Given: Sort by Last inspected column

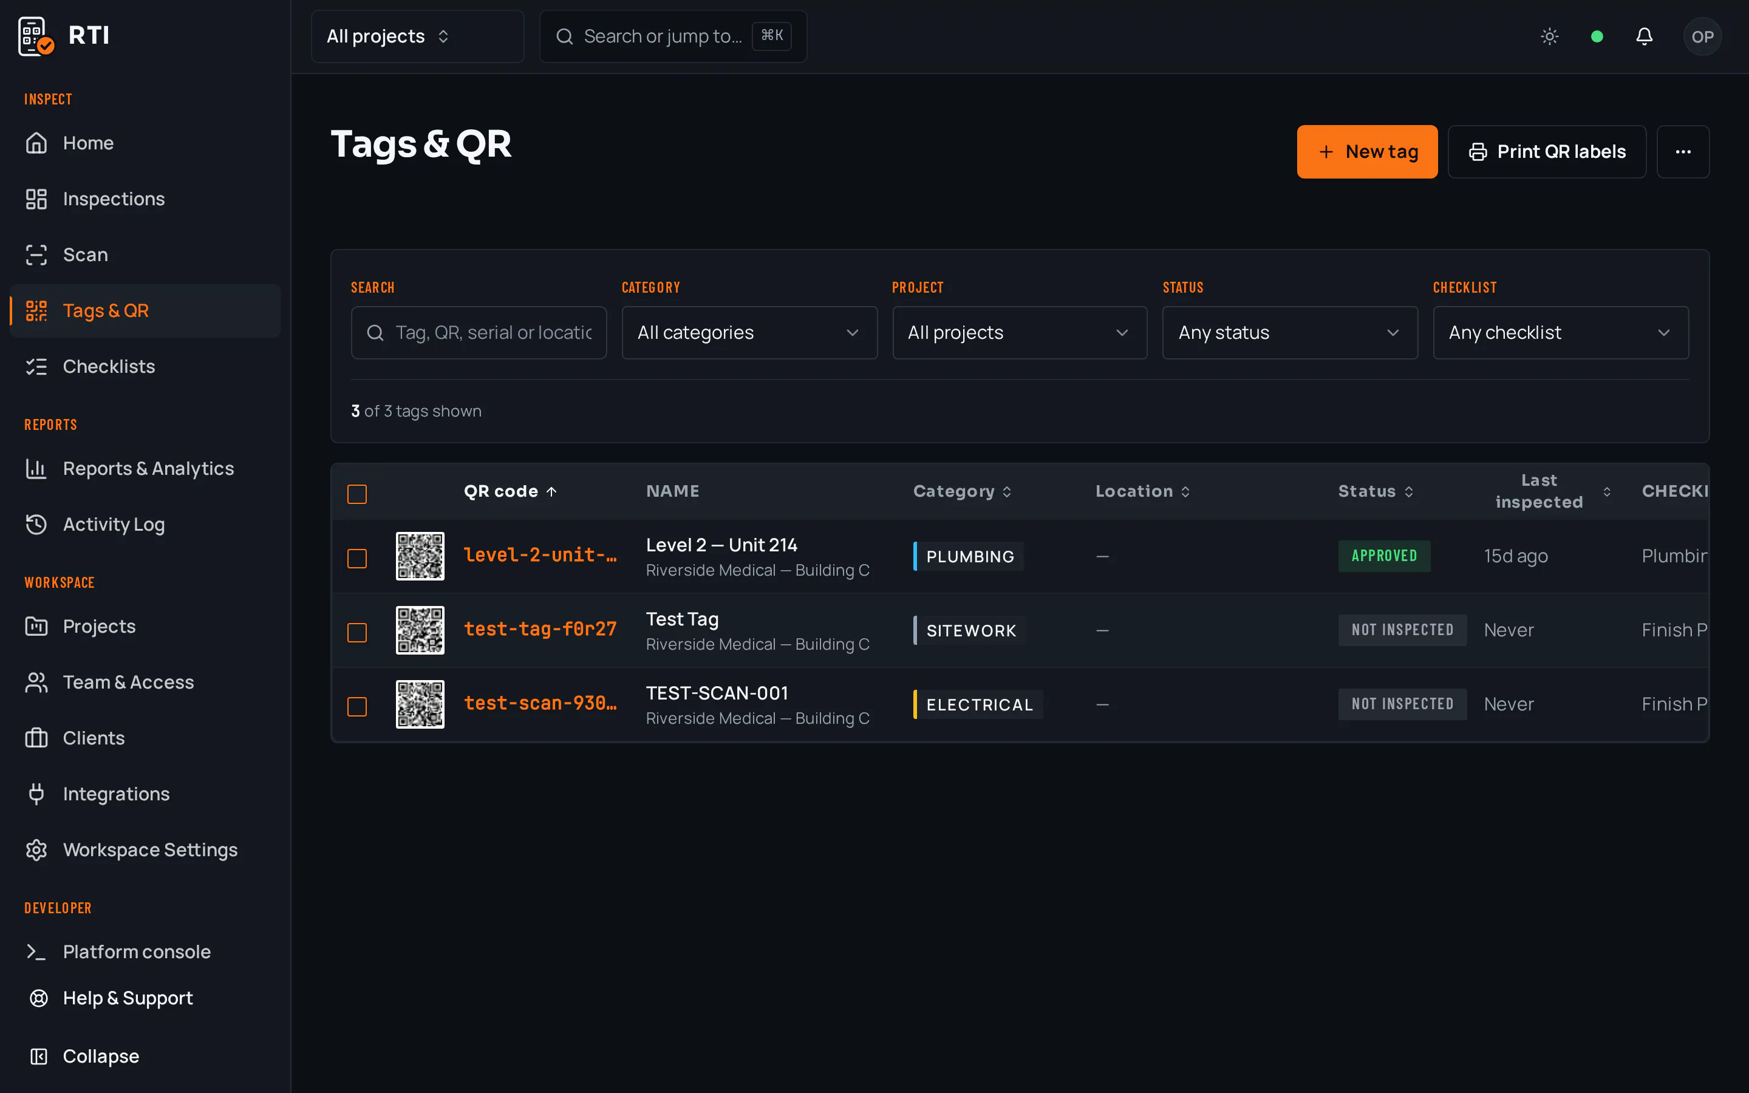Looking at the screenshot, I should 1547,492.
